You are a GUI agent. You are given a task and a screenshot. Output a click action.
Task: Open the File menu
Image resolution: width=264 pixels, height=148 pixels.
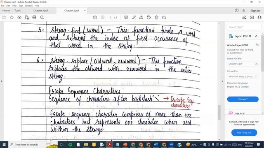point(3,6)
